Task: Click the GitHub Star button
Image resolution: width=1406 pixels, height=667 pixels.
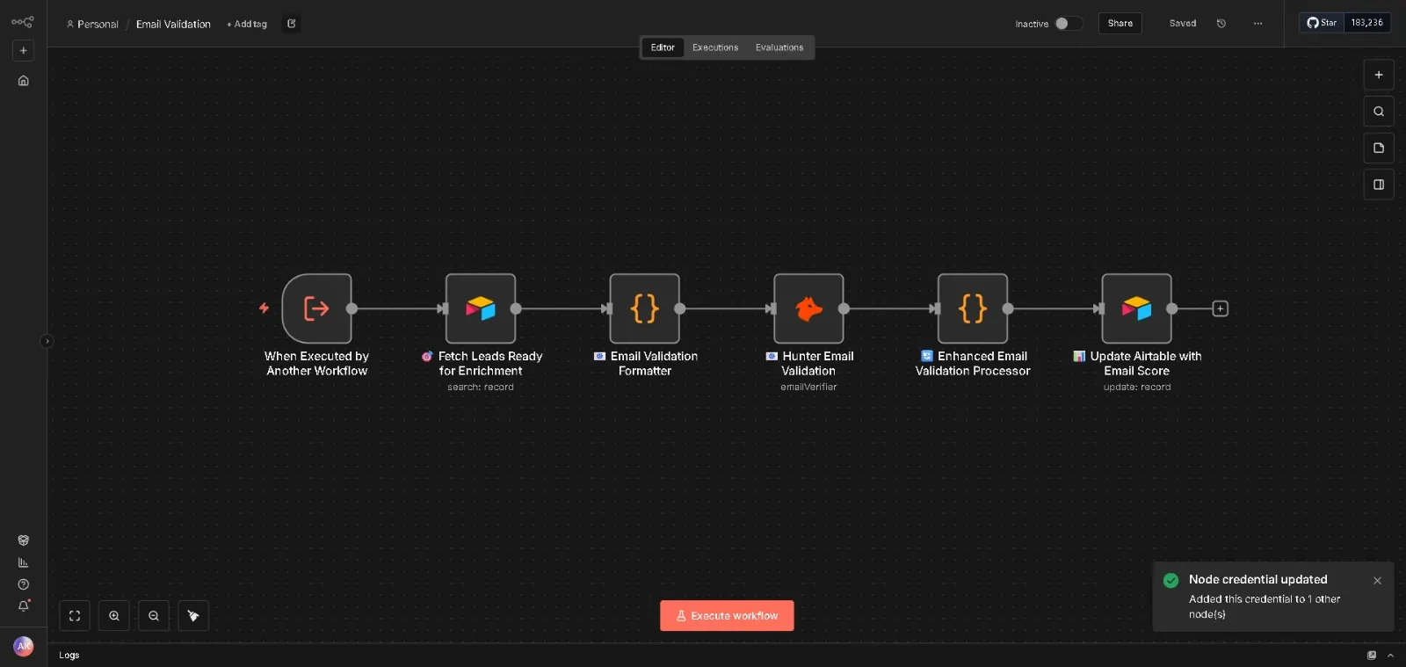Action: point(1322,23)
